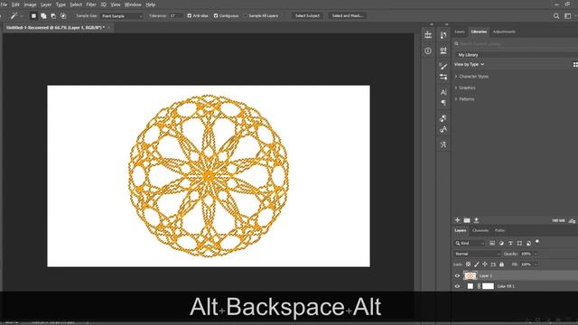The height and width of the screenshot is (325, 578).
Task: Hide Layer 1 using its eye icon
Action: (x=458, y=275)
